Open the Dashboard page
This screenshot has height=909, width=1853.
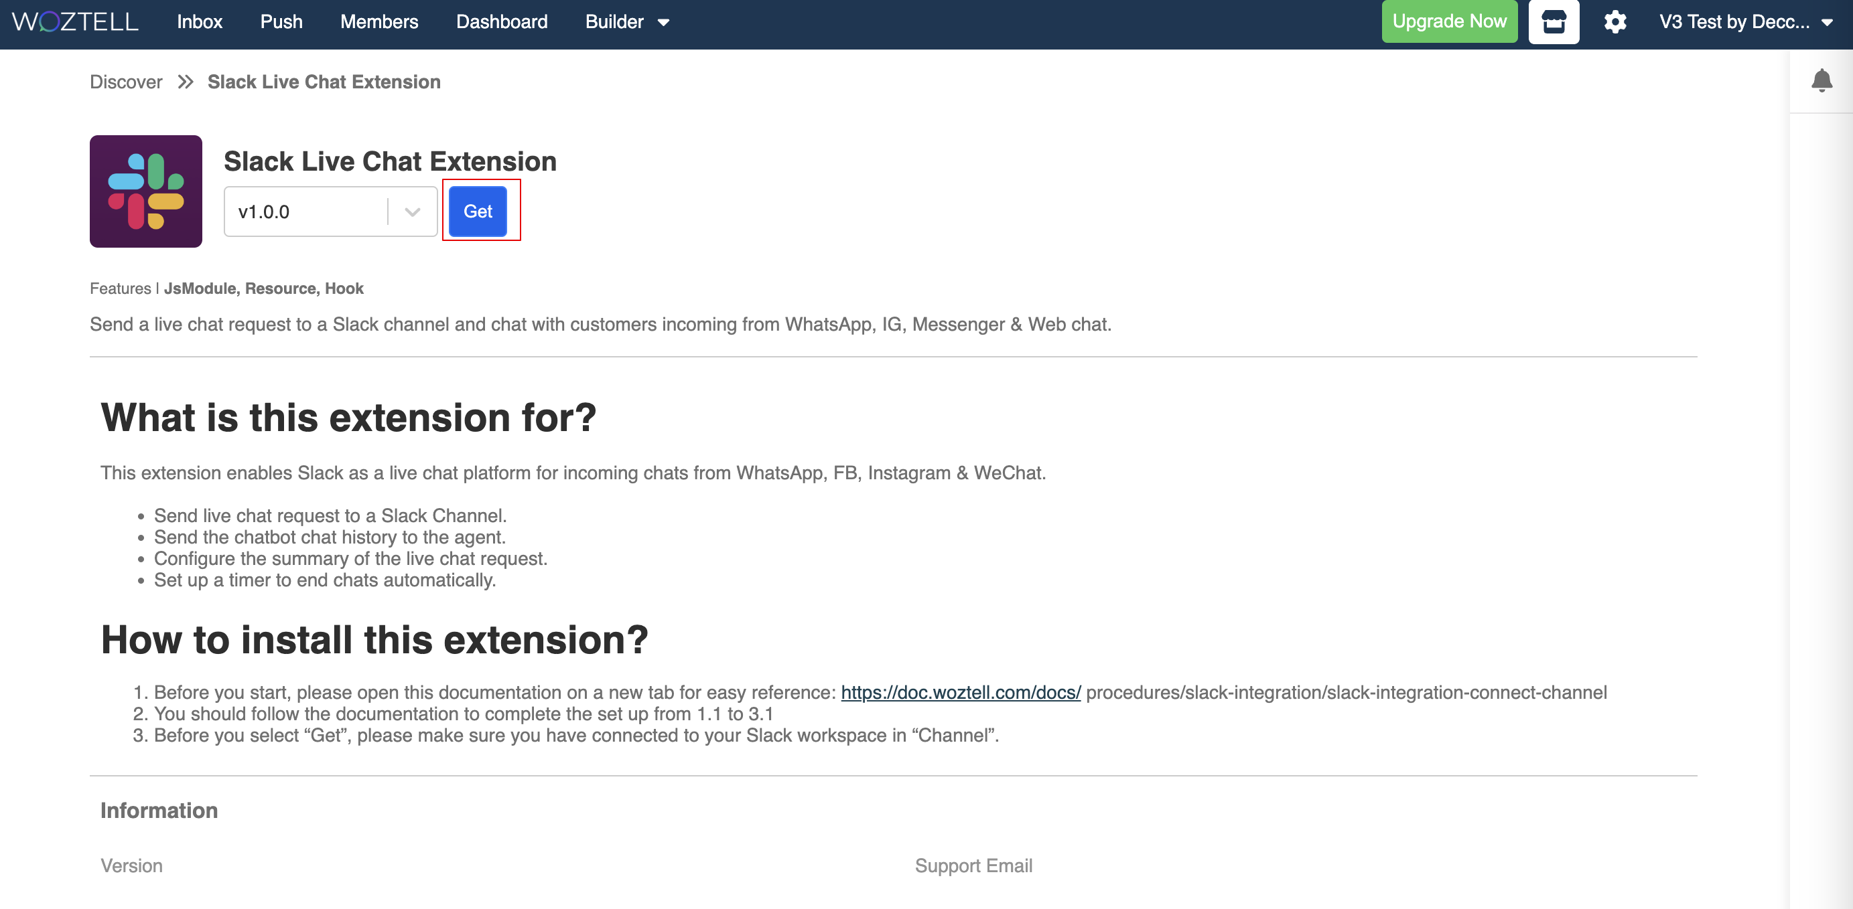click(x=501, y=21)
